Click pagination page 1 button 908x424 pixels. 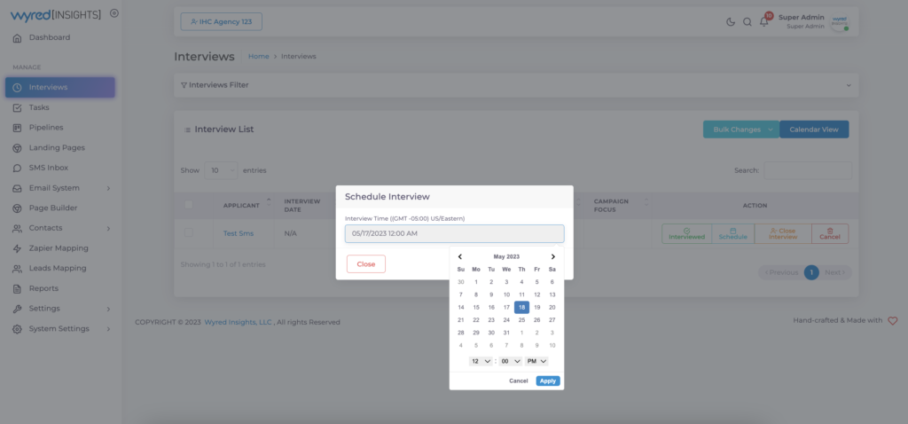click(x=811, y=272)
